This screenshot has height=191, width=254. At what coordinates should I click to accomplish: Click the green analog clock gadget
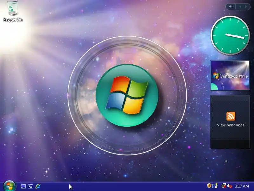click(230, 35)
